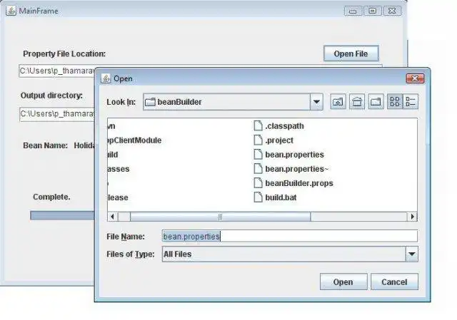
Task: Select bean.properties in file list
Action: click(294, 155)
